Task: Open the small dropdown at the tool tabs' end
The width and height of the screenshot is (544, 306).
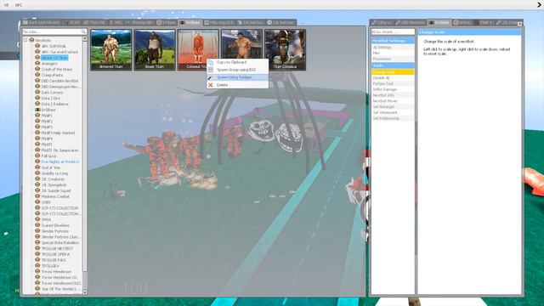Action: tap(519, 24)
